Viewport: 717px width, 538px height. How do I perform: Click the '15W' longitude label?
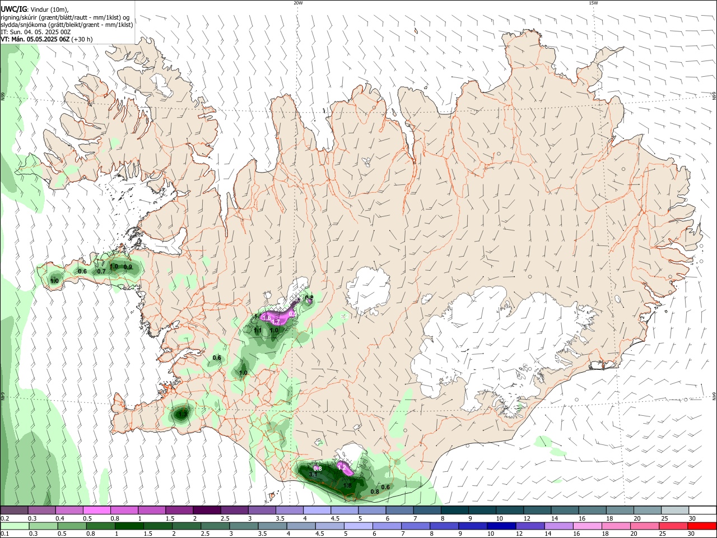[593, 3]
